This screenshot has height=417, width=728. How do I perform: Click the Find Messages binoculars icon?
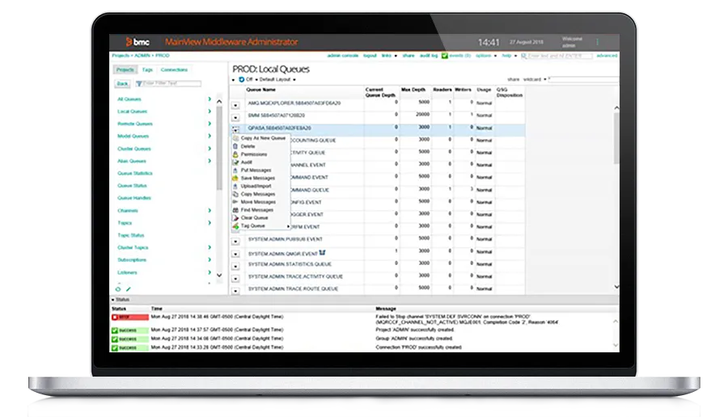click(x=235, y=209)
